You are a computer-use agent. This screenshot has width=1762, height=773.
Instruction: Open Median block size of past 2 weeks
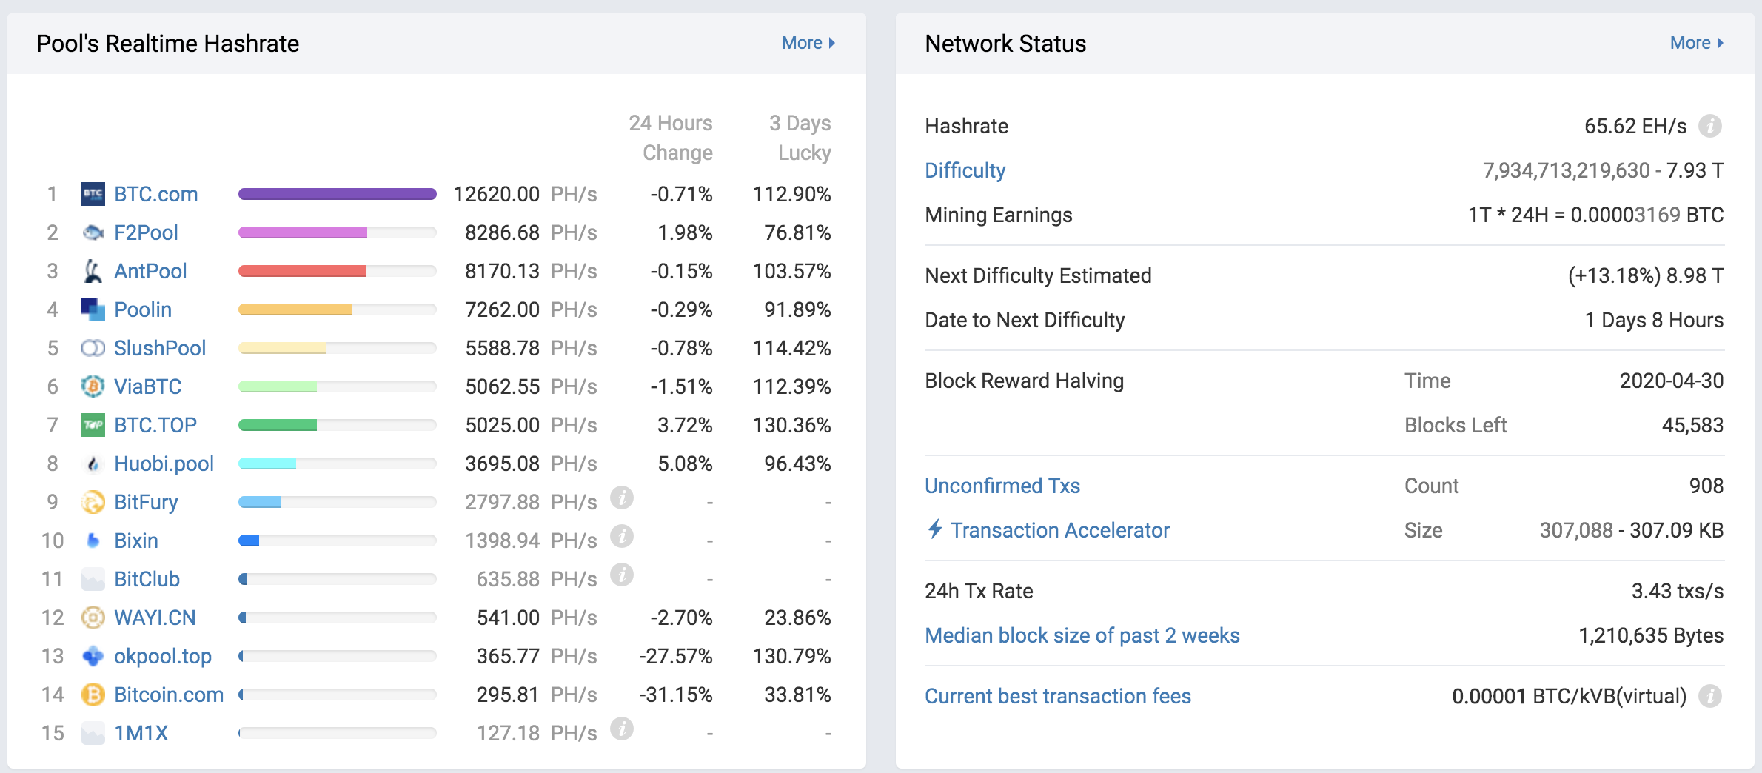[x=1082, y=635]
